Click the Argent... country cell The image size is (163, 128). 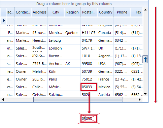pyautogui.click(x=105, y=56)
